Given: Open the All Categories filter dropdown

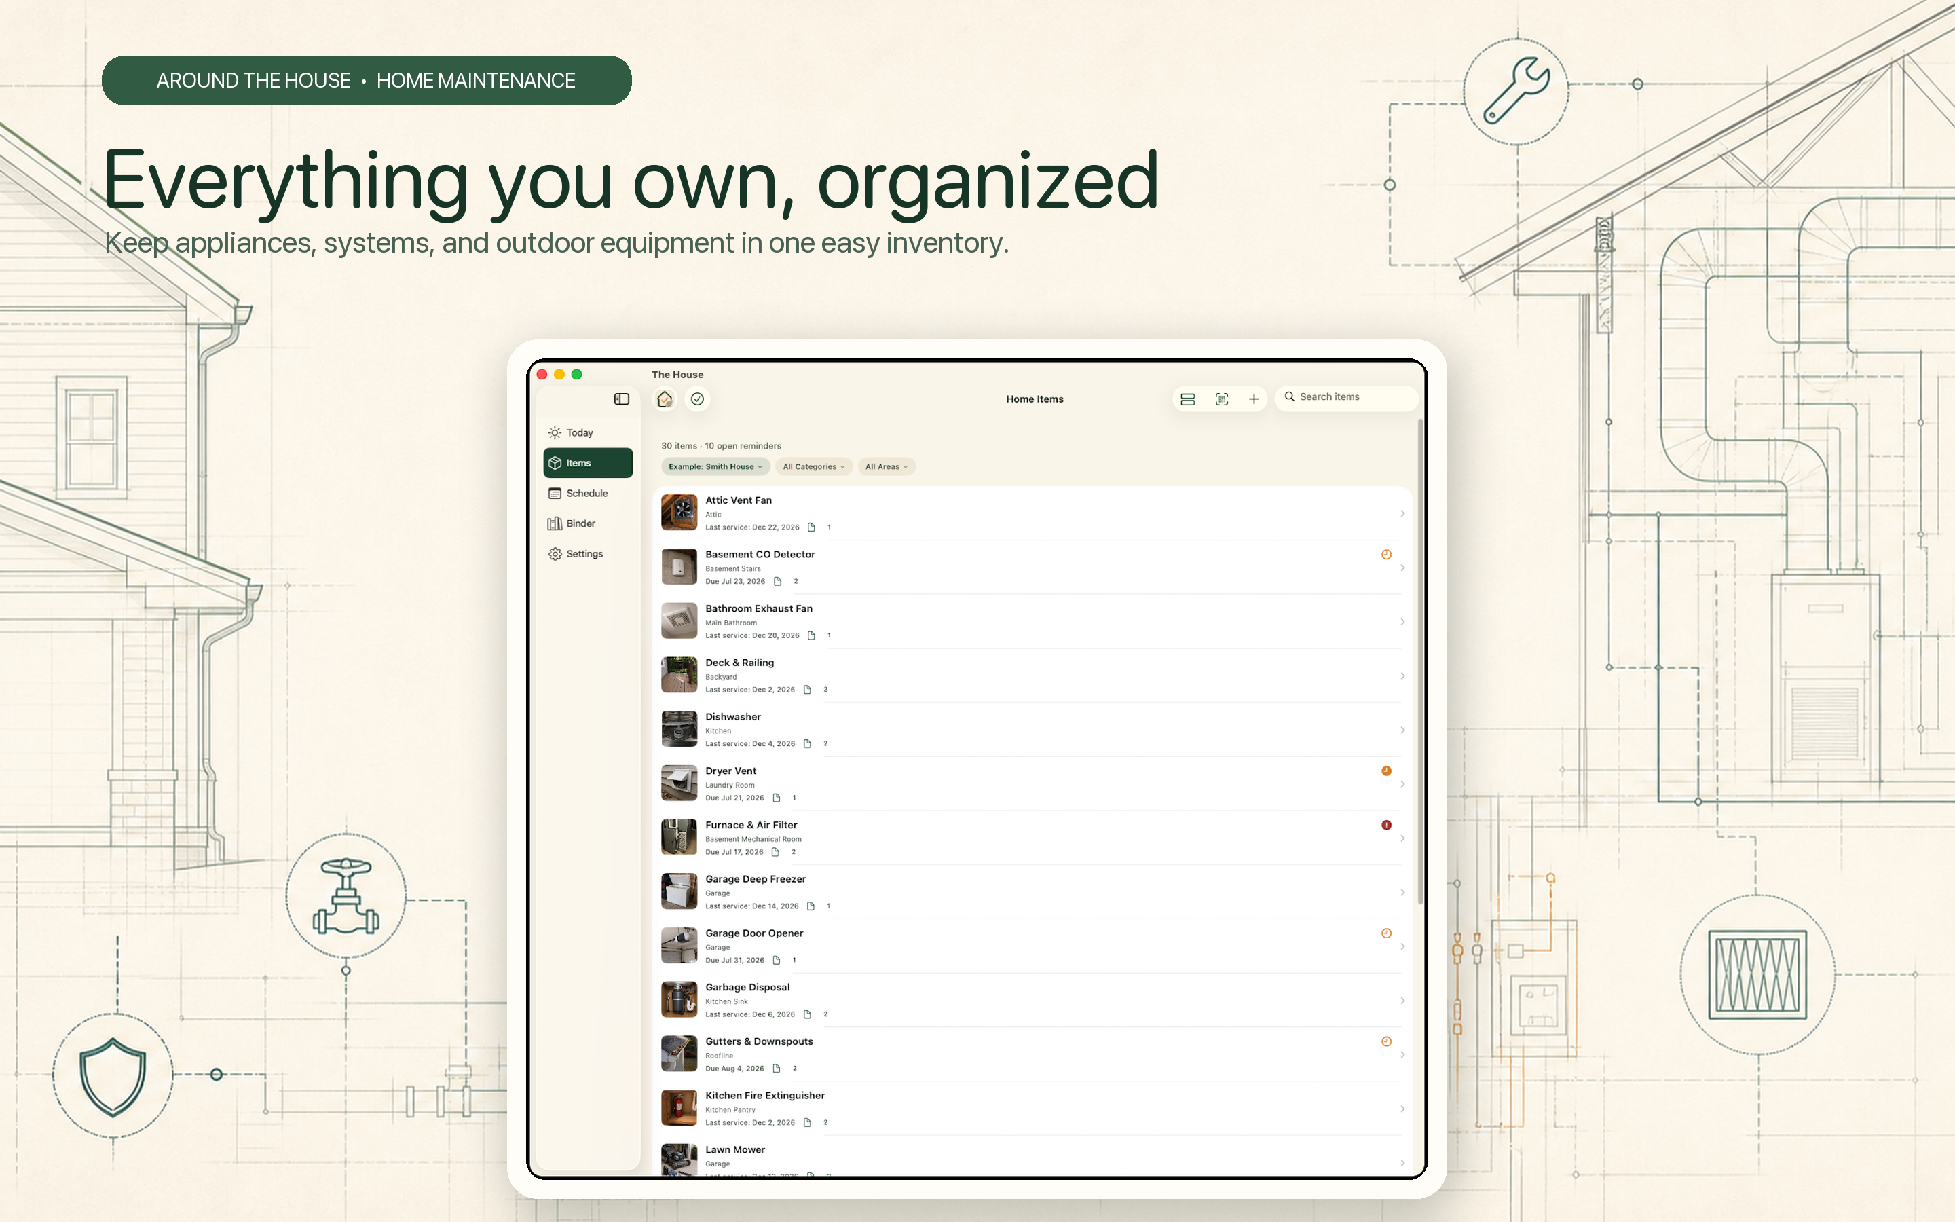Looking at the screenshot, I should pyautogui.click(x=813, y=466).
